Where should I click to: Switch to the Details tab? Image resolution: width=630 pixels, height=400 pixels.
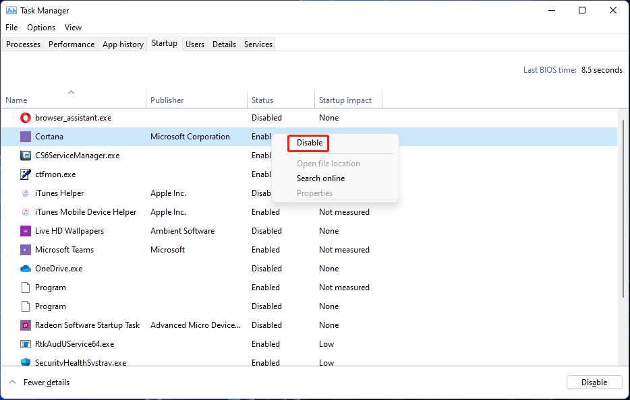click(224, 44)
